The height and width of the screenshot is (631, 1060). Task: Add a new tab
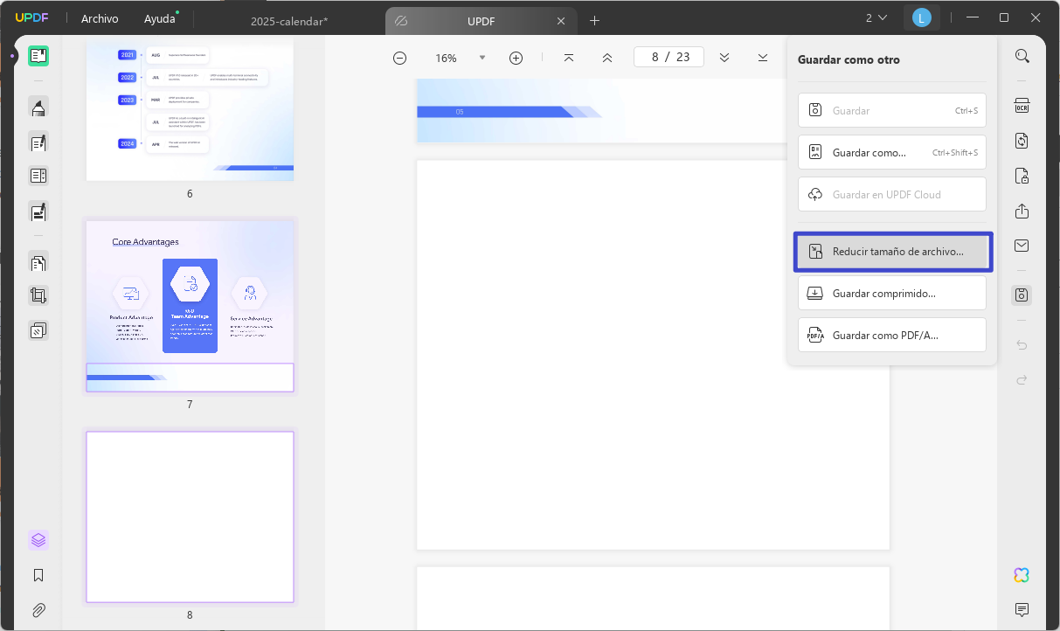pyautogui.click(x=595, y=20)
